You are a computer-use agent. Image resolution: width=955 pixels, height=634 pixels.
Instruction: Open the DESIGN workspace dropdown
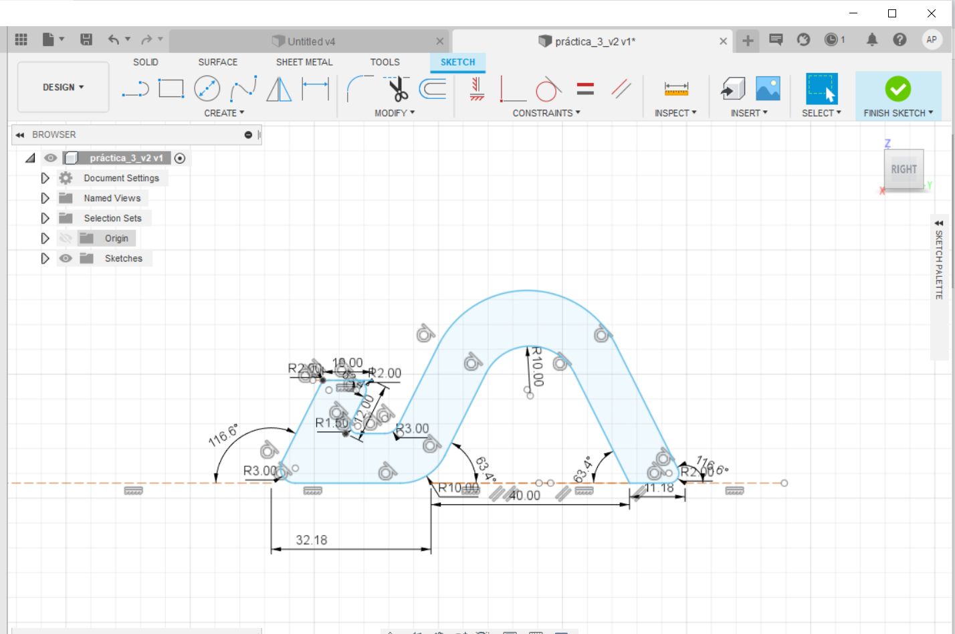(x=63, y=87)
